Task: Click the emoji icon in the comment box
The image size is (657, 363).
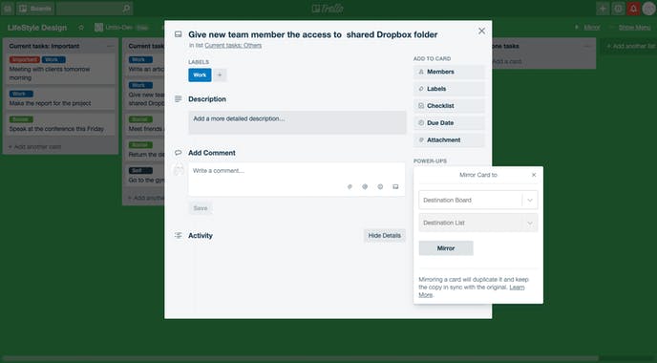Action: tap(380, 186)
